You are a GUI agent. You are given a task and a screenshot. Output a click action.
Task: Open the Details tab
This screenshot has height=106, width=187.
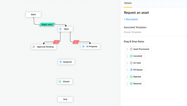(128, 3)
